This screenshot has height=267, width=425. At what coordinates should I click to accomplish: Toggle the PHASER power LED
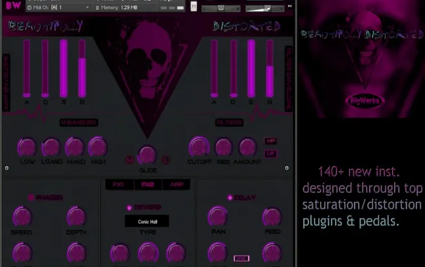pos(31,198)
